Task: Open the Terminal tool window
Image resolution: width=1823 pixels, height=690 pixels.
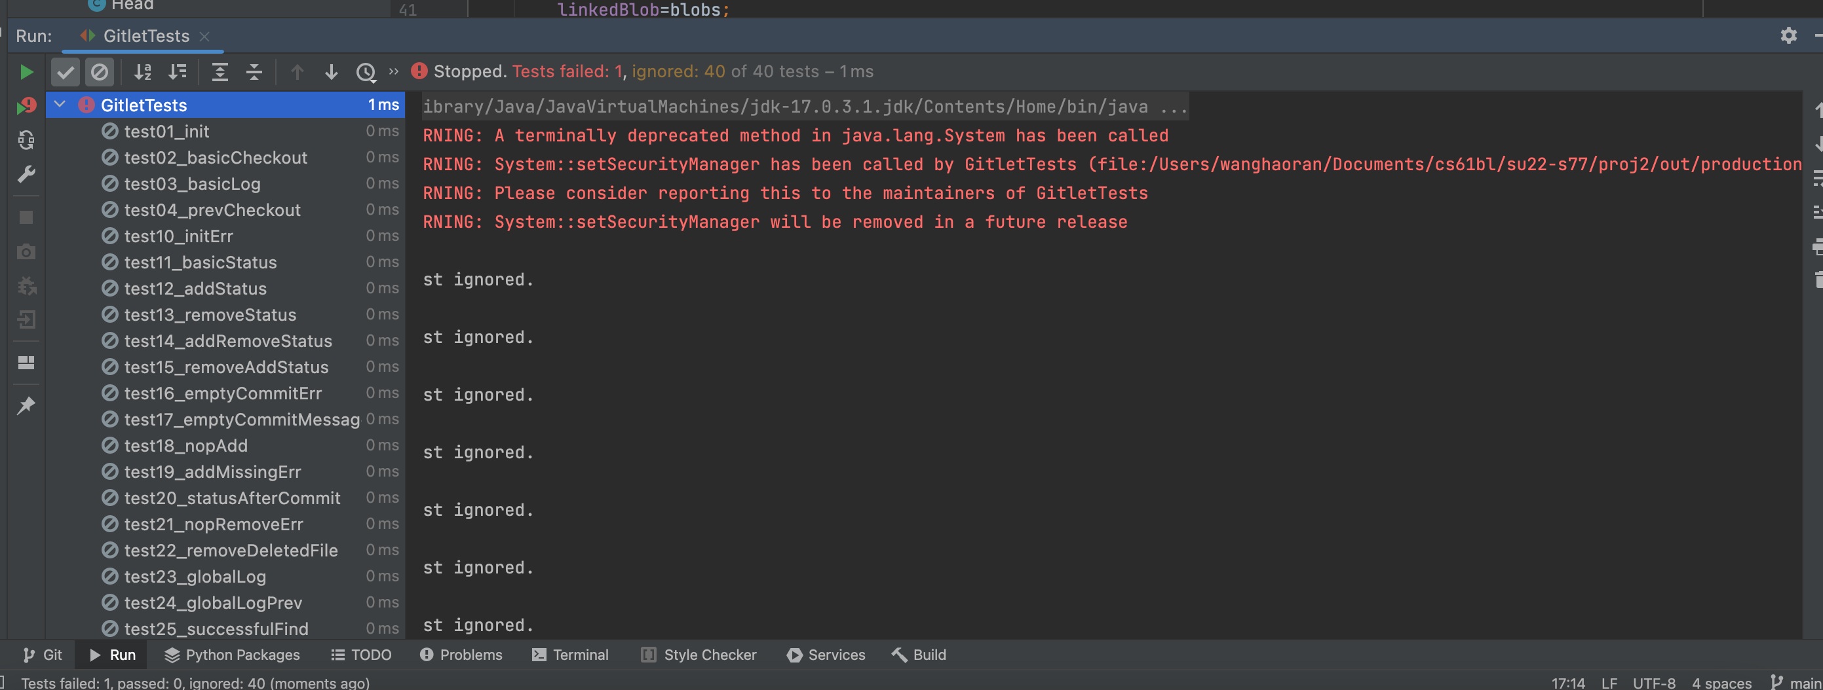Action: pos(569,655)
